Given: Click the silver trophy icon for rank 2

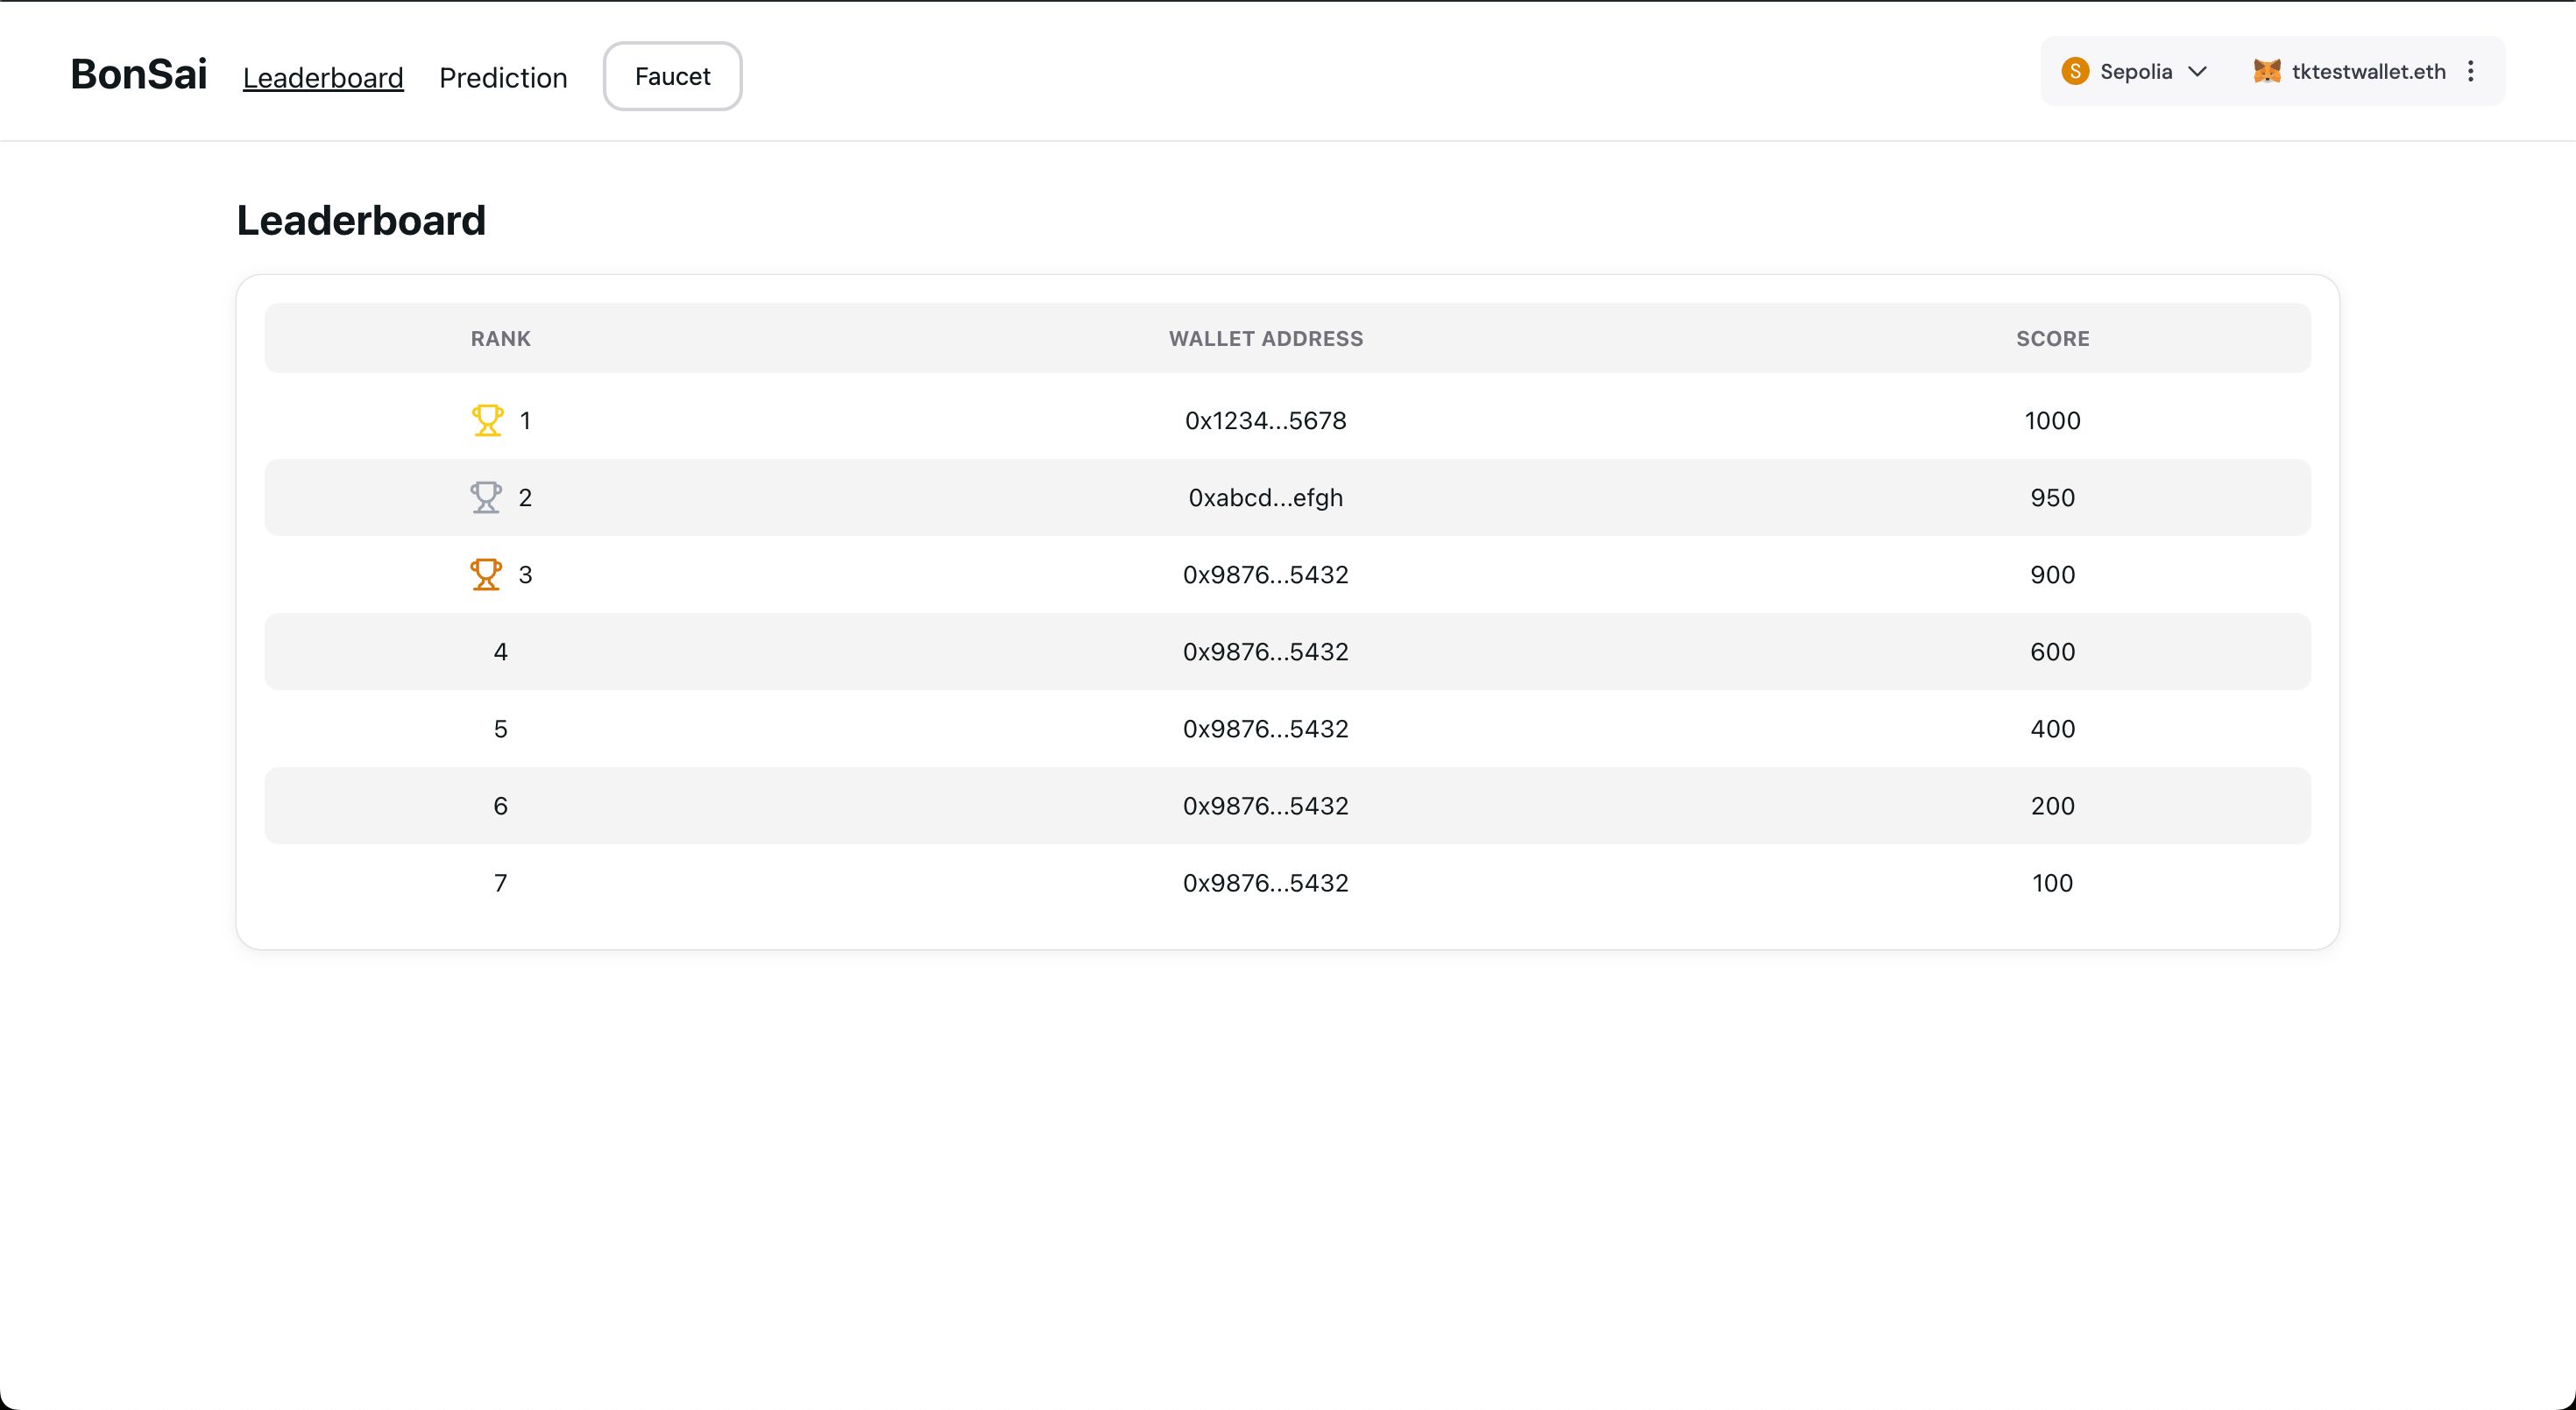Looking at the screenshot, I should coord(486,497).
